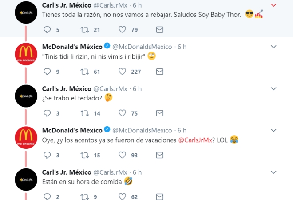293x200 pixels.
Task: Like the "Tinis tidi li rizin" tweet
Action: [x=124, y=72]
